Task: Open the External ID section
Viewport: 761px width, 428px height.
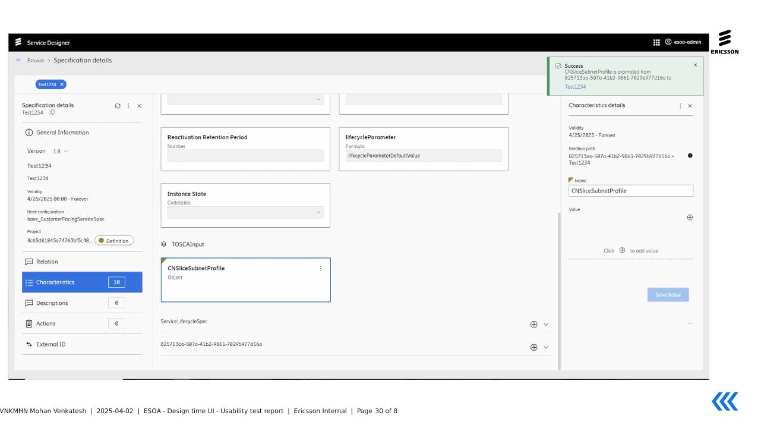Action: click(x=82, y=344)
